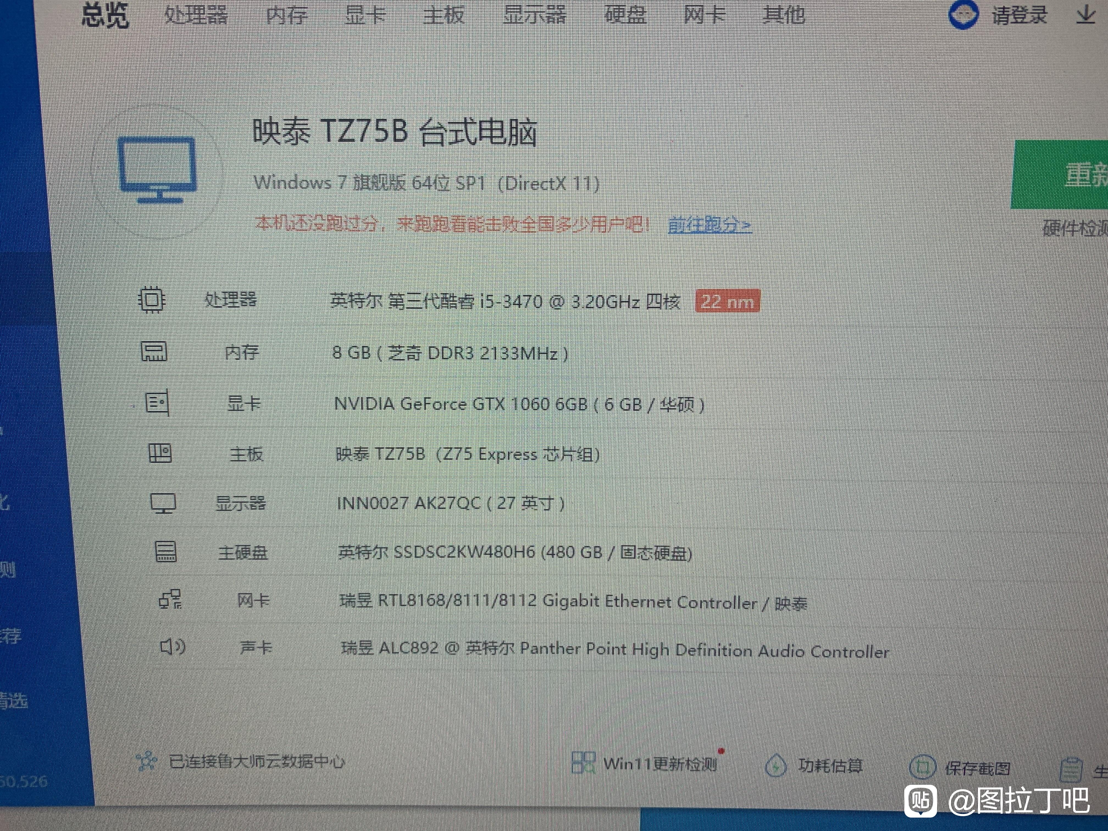Click the blue desktop computer icon
This screenshot has width=1108, height=831.
[x=157, y=170]
